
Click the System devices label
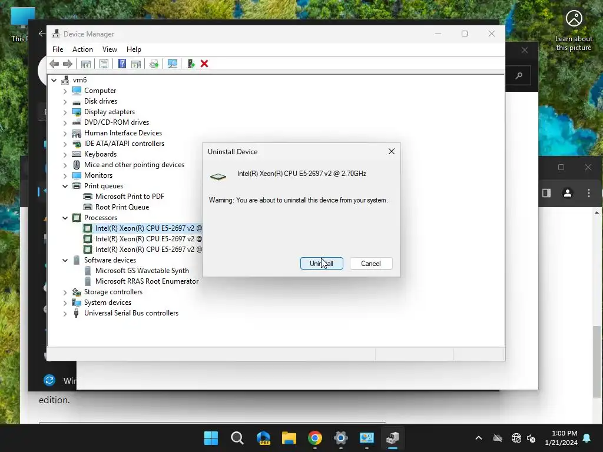click(x=108, y=302)
